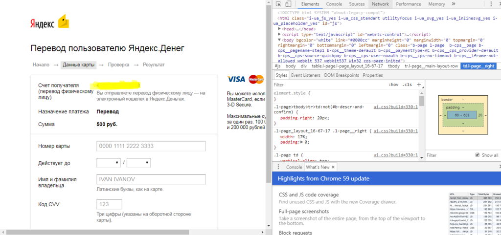Viewport: 501px width, 235px height.
Task: Show more DevTools tabs via chevron
Action: [454, 4]
